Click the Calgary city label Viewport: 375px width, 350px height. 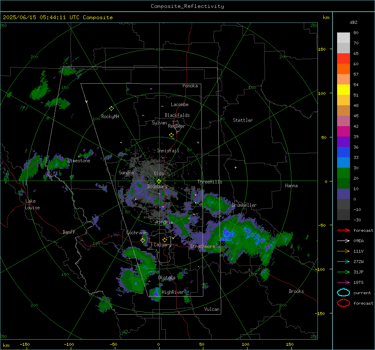click(162, 245)
